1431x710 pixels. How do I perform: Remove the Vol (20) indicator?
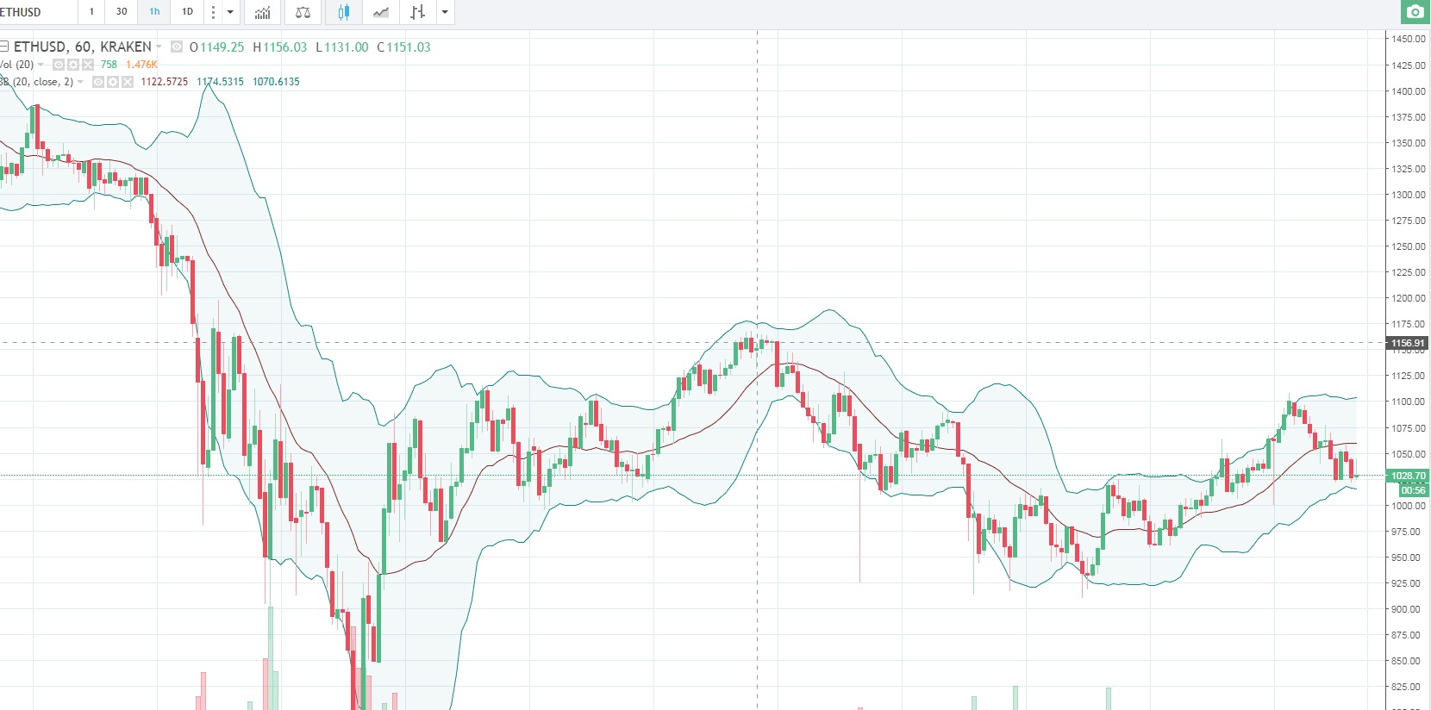[88, 65]
